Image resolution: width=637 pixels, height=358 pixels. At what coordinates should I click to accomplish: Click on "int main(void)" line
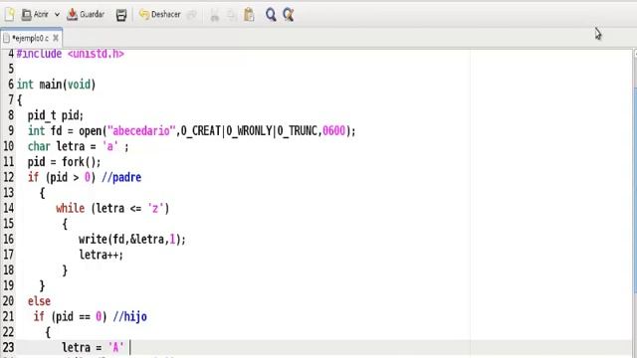(x=56, y=85)
